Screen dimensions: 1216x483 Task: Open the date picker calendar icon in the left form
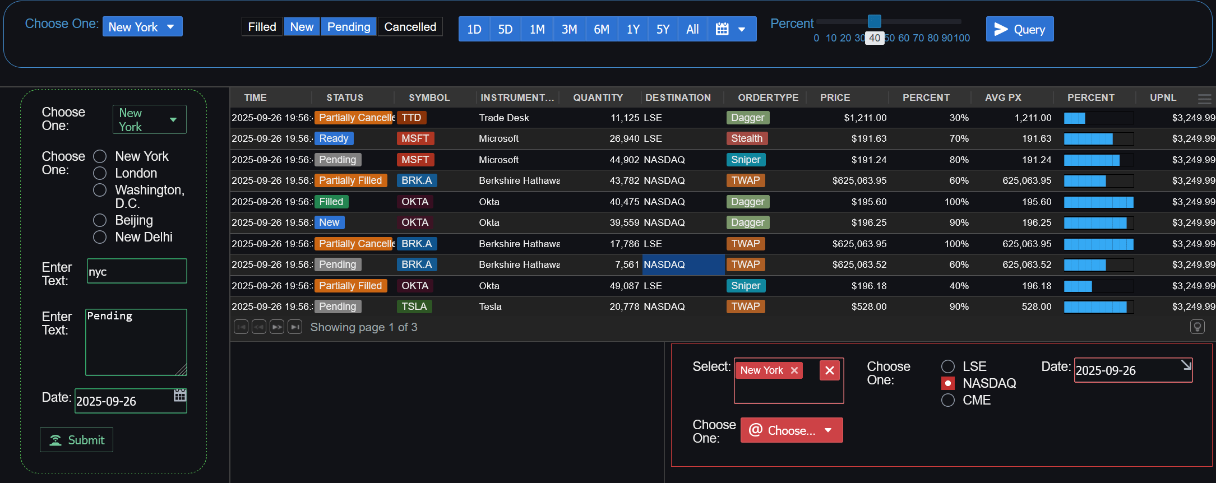pos(180,396)
